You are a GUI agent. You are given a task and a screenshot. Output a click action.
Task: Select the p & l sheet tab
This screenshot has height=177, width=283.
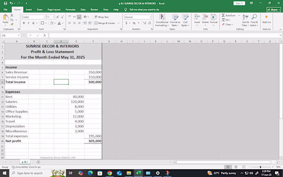[25, 162]
